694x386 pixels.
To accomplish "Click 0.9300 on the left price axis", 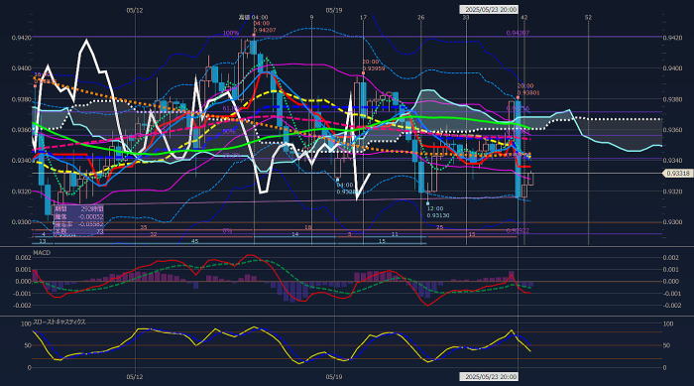I will coord(21,222).
